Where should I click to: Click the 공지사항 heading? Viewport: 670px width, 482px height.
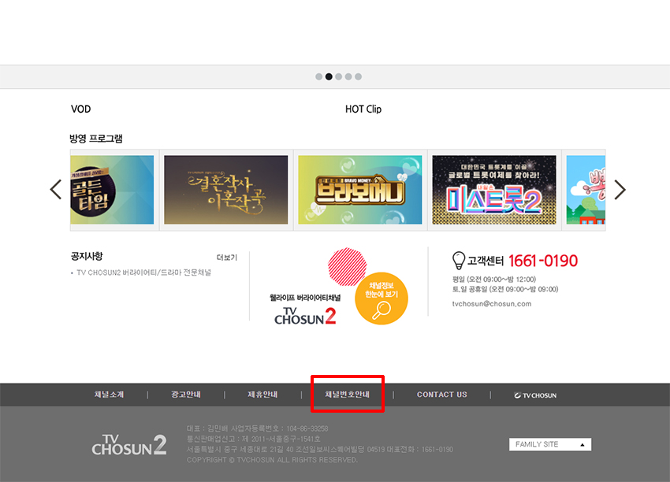pos(87,256)
